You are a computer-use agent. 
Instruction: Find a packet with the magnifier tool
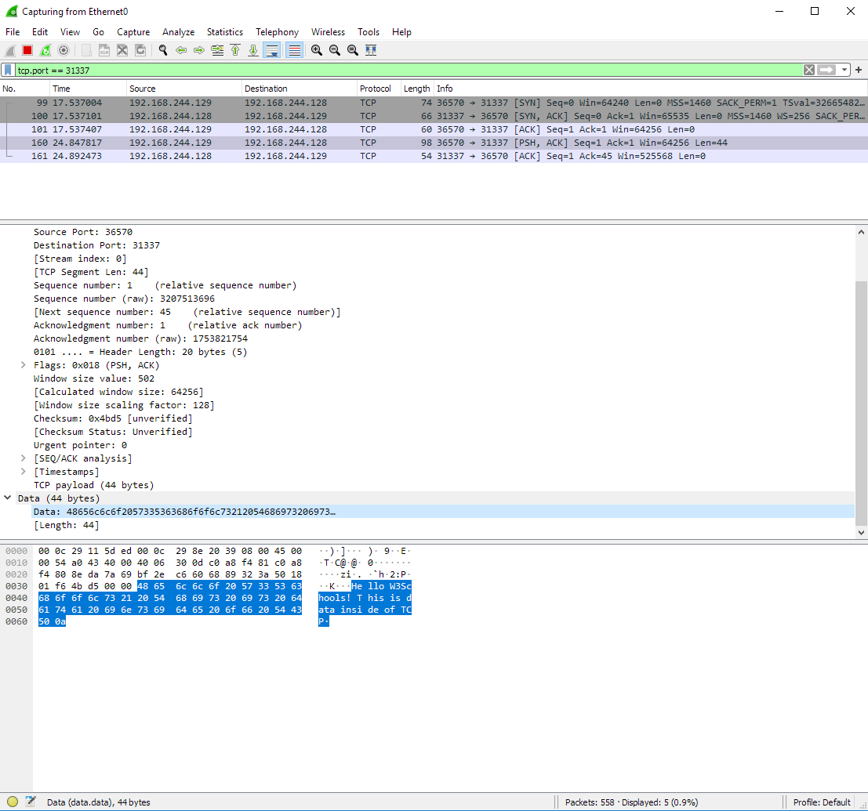pyautogui.click(x=162, y=49)
